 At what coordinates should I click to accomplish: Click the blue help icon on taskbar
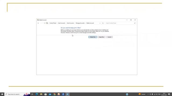(127, 94)
